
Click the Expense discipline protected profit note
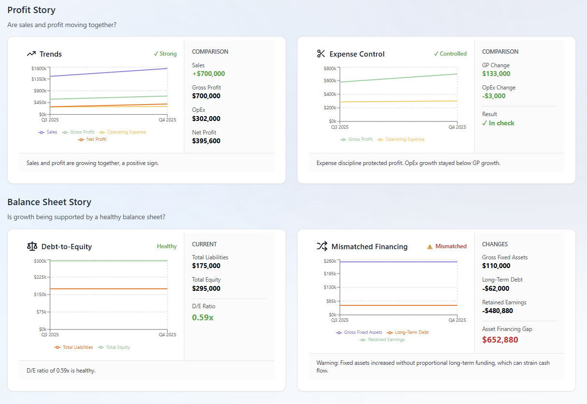click(x=408, y=163)
